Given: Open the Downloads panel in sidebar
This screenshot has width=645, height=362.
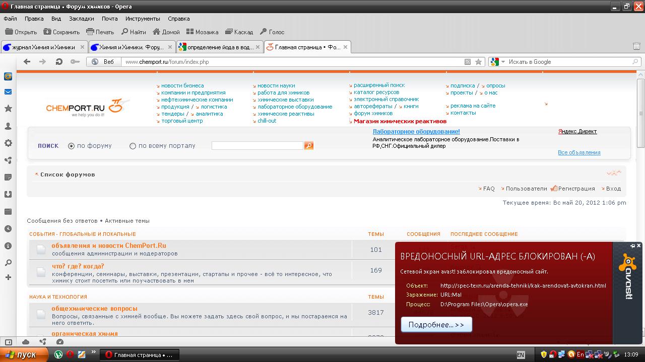Looking at the screenshot, I should (8, 195).
